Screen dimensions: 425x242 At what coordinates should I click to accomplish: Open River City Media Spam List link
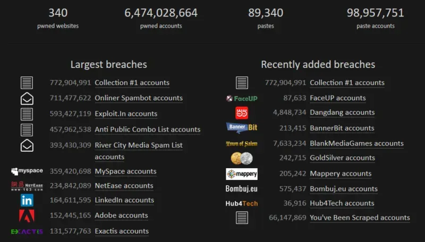tap(138, 145)
